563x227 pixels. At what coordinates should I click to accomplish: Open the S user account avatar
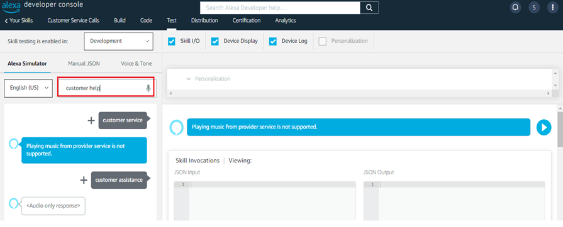pos(534,8)
